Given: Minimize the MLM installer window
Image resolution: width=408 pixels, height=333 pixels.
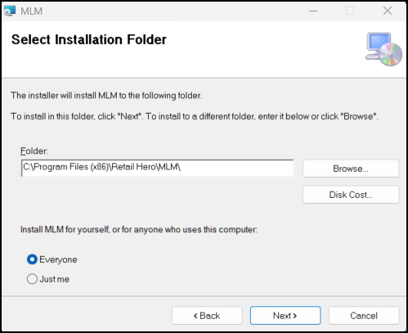Looking at the screenshot, I should [x=313, y=11].
